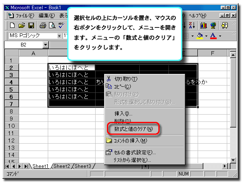Screen dimensions: 243x184
Task: Choose 挿入(I)... in context menu
Action: pyautogui.click(x=145, y=114)
